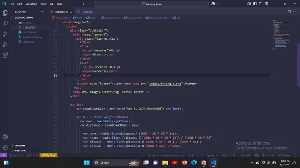Open the Go menu

52,4
